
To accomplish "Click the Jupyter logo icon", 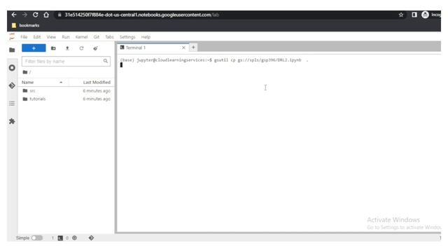I will pyautogui.click(x=12, y=36).
